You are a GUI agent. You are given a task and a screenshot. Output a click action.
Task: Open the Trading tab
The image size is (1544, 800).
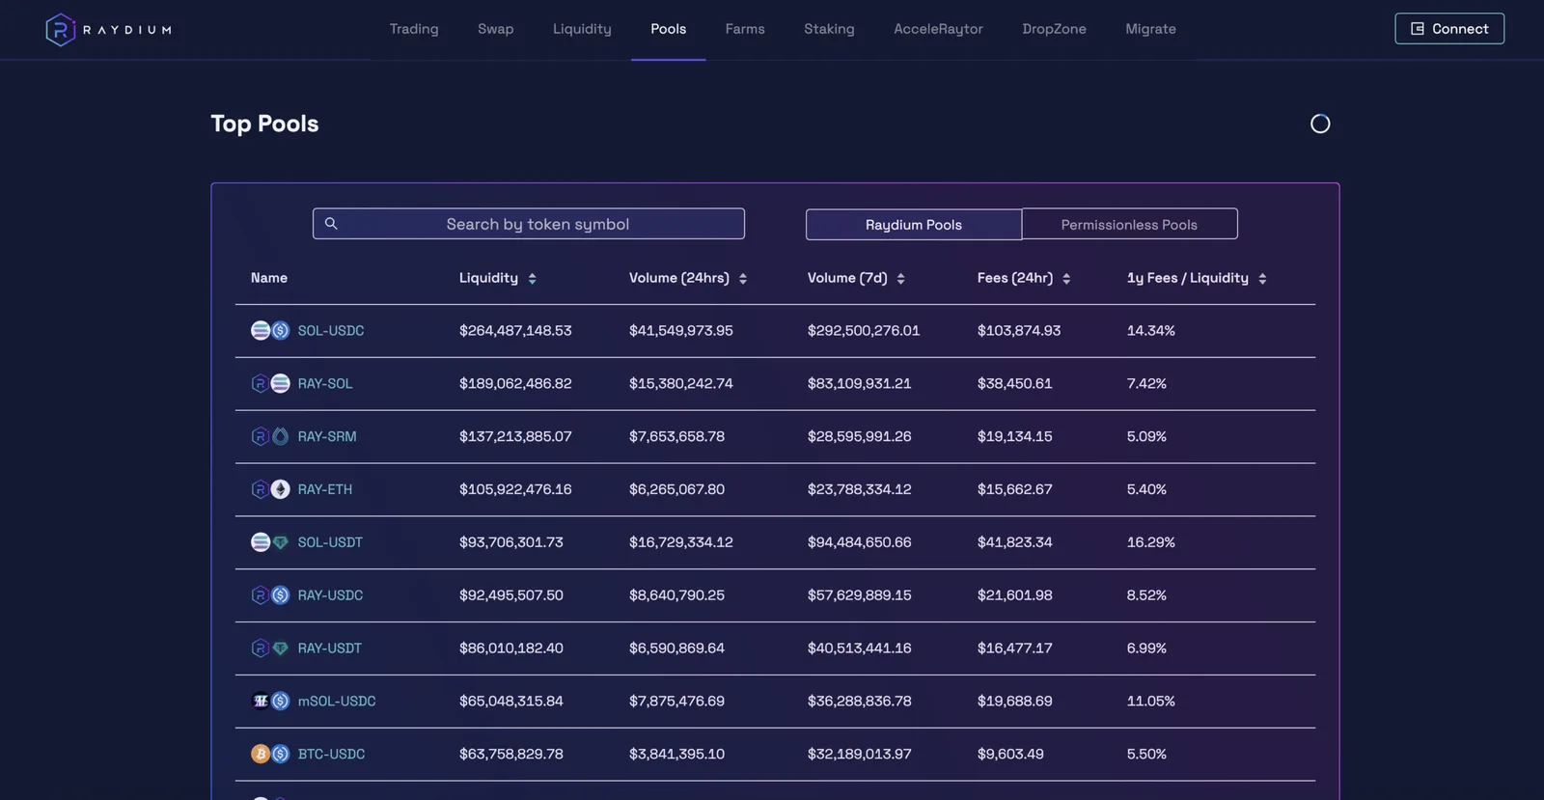point(414,29)
